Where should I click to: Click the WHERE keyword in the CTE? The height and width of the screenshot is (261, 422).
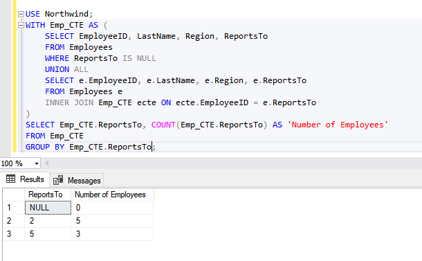[57, 58]
